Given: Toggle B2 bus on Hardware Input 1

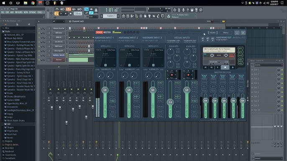Looking at the screenshot, I should point(113,101).
